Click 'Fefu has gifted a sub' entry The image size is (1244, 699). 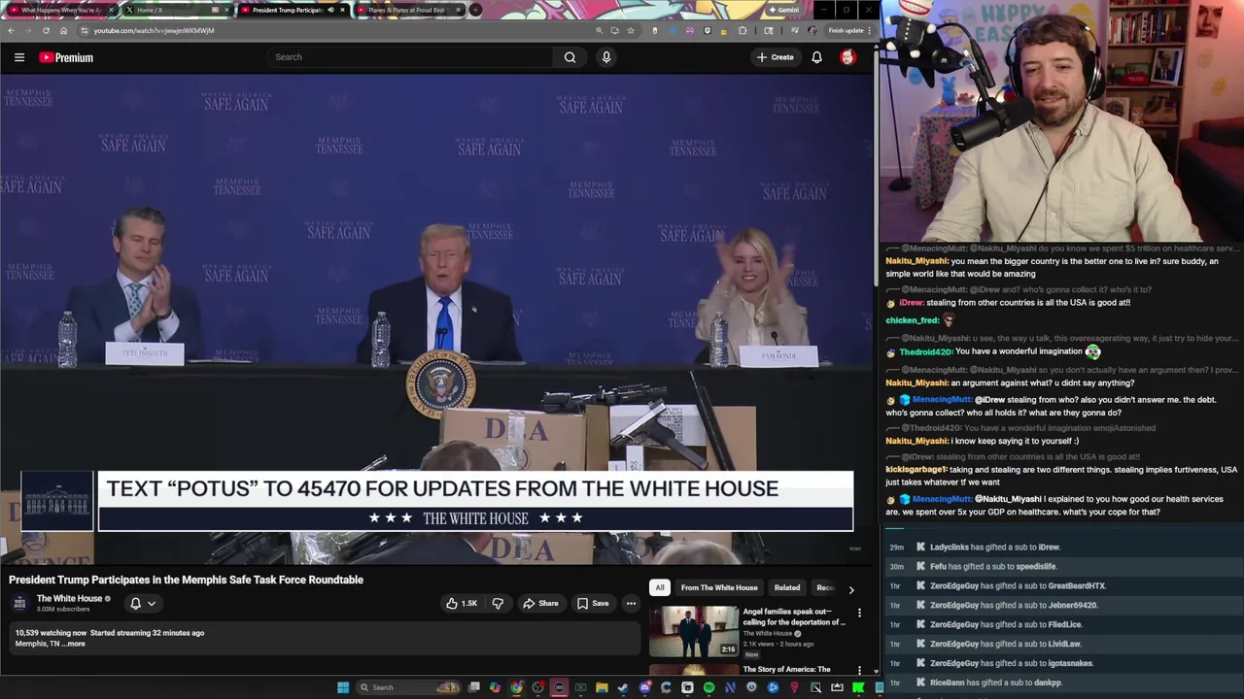pyautogui.click(x=992, y=567)
